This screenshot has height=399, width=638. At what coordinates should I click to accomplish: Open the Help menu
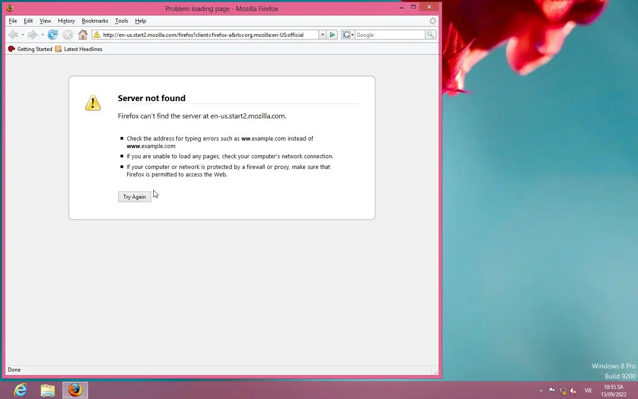coord(140,21)
